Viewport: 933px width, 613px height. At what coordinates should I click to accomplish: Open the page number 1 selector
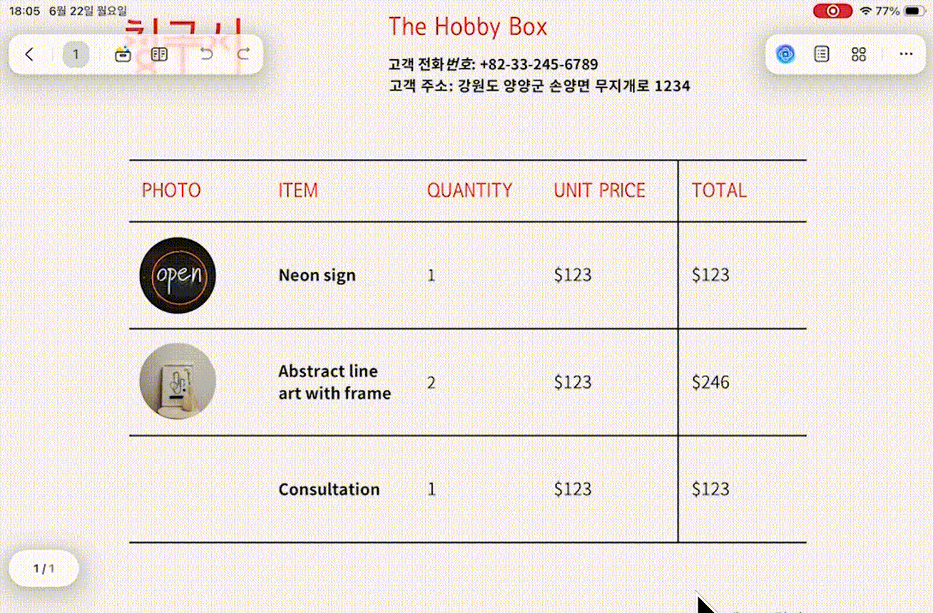point(76,54)
